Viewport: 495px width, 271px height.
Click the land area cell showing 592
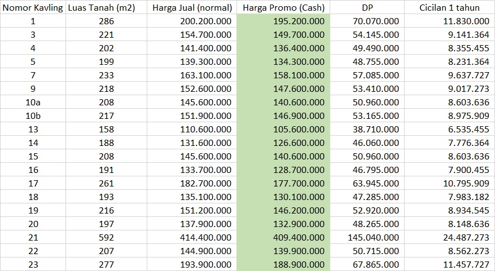coord(106,238)
